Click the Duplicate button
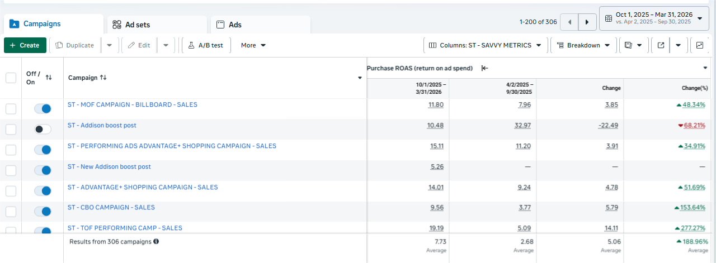The width and height of the screenshot is (716, 263). (75, 45)
